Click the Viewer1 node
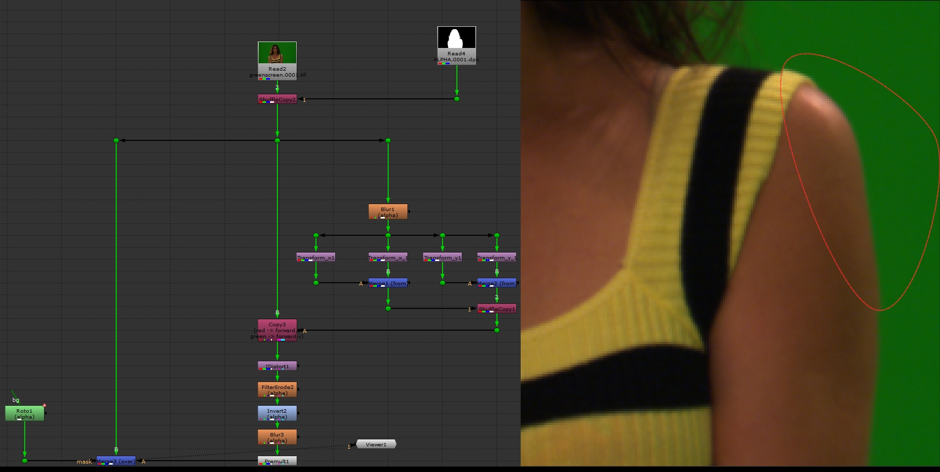The height and width of the screenshot is (472, 940). pos(376,444)
